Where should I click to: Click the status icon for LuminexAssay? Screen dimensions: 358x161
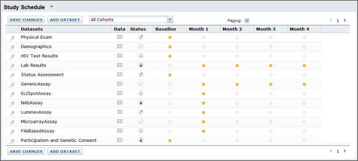[x=141, y=112]
